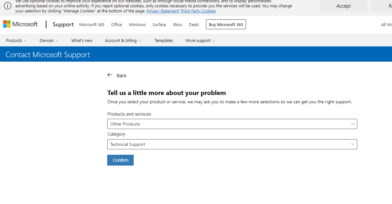Open the Privacy Statement link
This screenshot has height=204, width=392.
pos(163,11)
